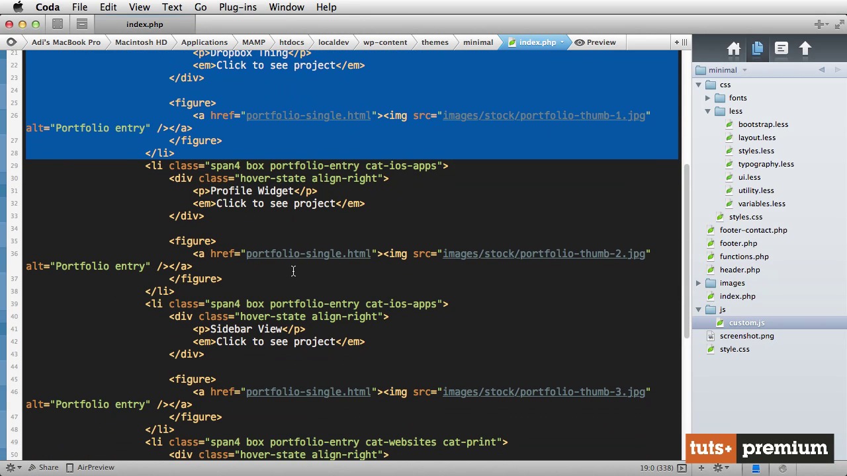Select typography.less in file tree
Screen dimensions: 847x476
click(766, 164)
